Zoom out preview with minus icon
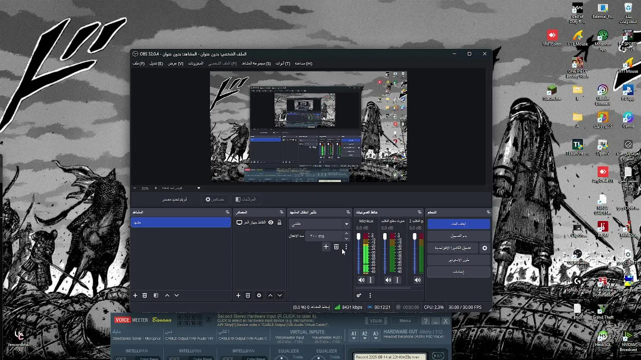This screenshot has width=641, height=360. (x=134, y=188)
